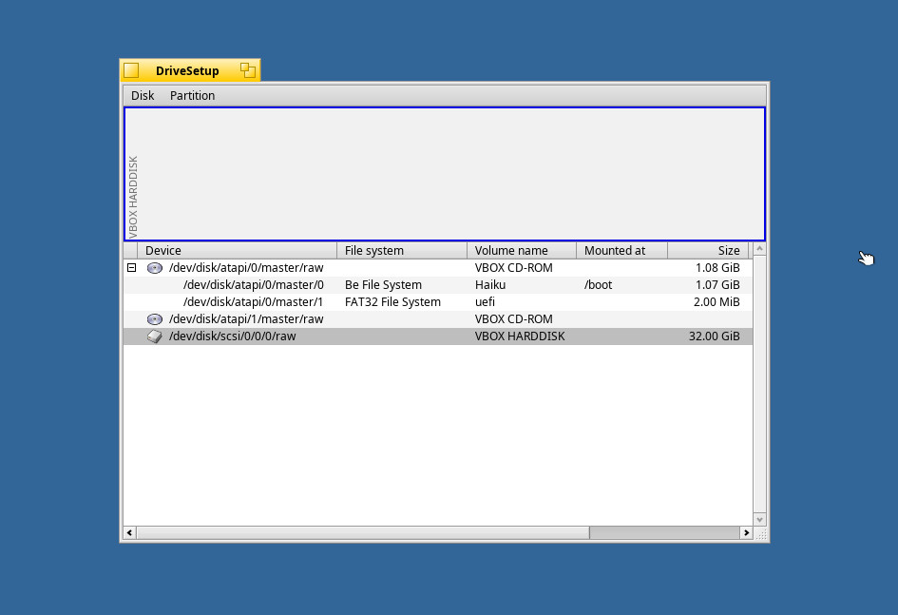The width and height of the screenshot is (898, 615).
Task: Click the Mounted at column header
Action: [x=621, y=251]
